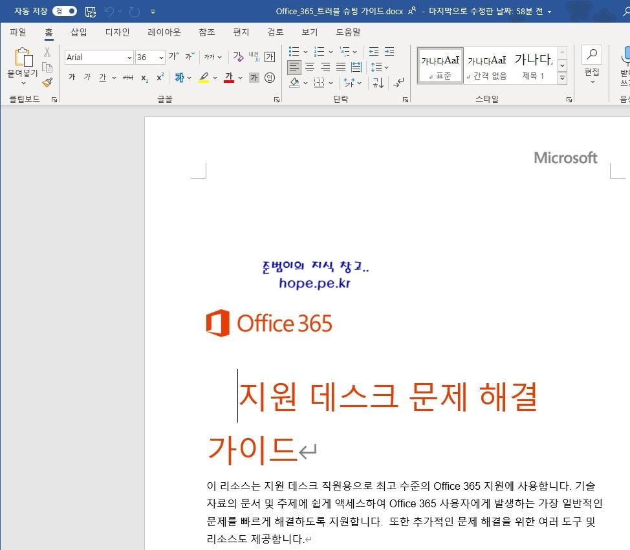Switch to the 레이아웃 (Layout) tab

[164, 32]
